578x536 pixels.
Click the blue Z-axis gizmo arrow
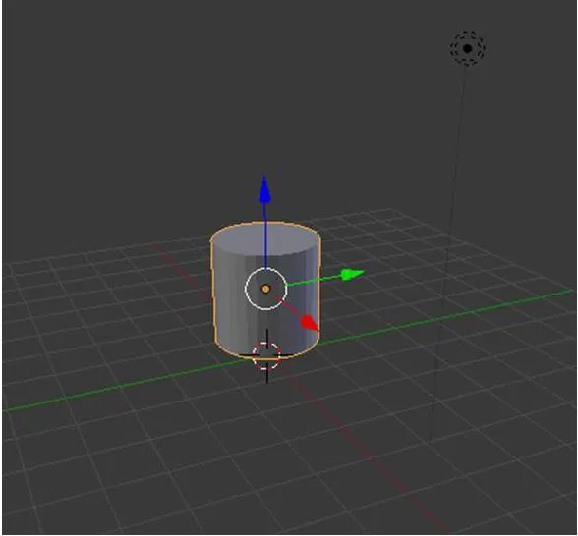[264, 189]
